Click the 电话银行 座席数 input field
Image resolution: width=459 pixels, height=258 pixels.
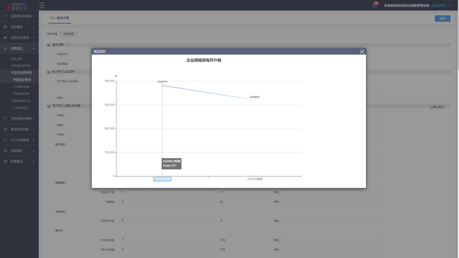pyautogui.click(x=168, y=201)
